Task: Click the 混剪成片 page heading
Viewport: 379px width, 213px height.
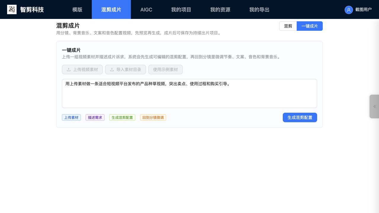Action: pyautogui.click(x=68, y=25)
